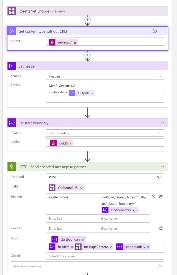
Task: Remove the replace(...) expression token
Action: coord(75,43)
